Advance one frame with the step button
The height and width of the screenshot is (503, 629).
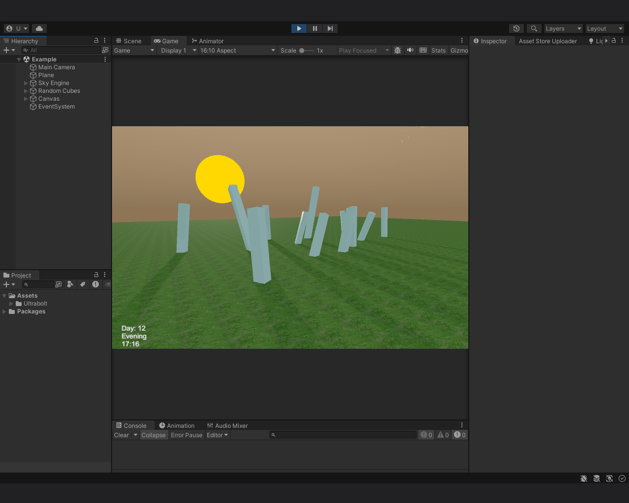(x=330, y=28)
